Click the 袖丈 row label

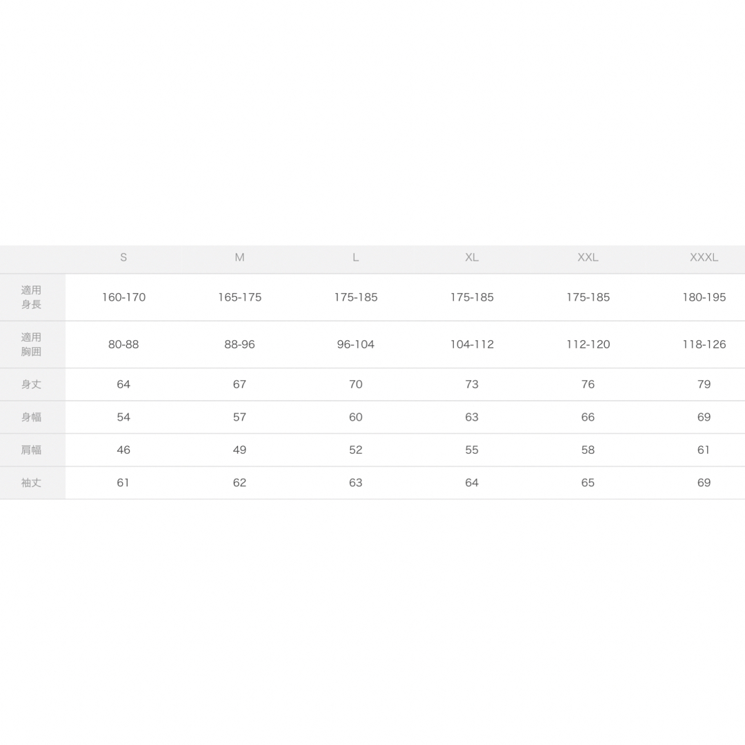[x=31, y=483]
